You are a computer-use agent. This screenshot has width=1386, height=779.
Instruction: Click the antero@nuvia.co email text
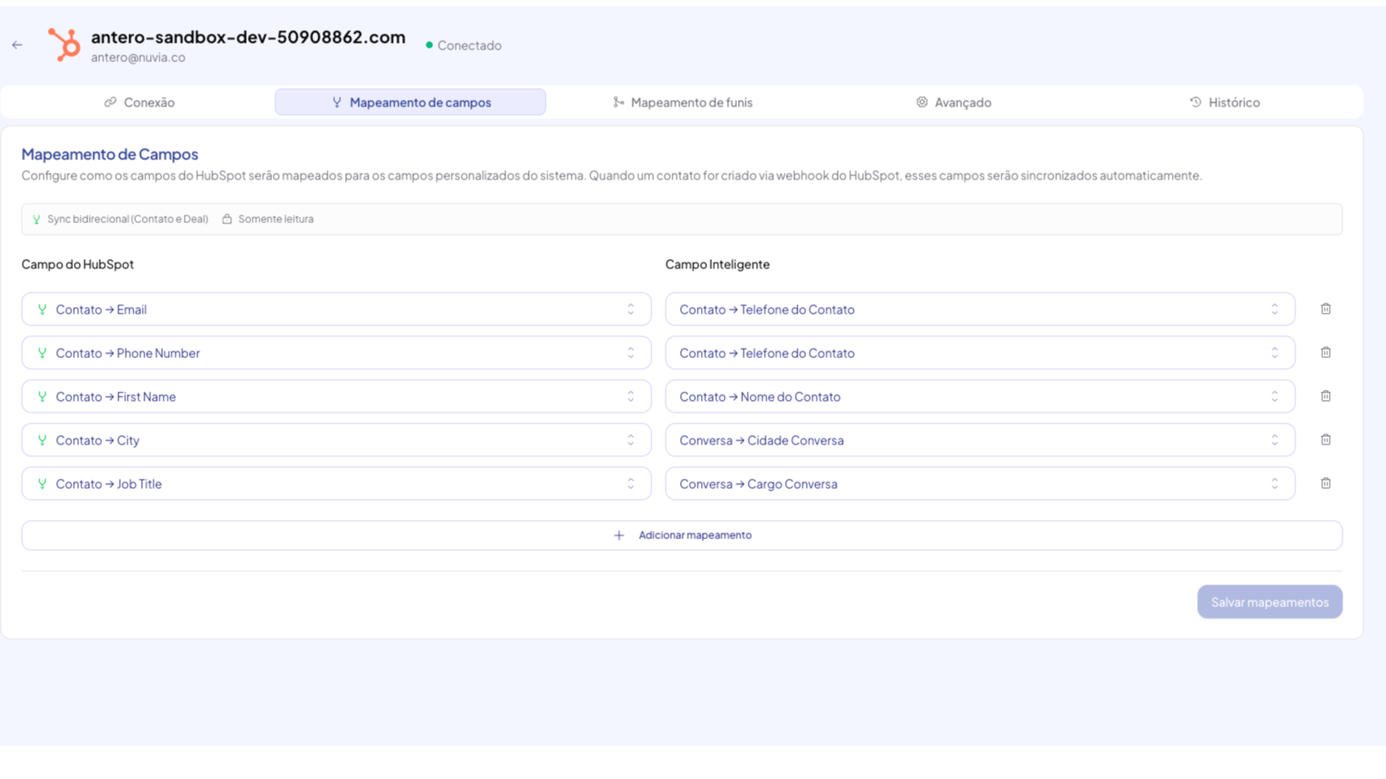click(x=139, y=58)
